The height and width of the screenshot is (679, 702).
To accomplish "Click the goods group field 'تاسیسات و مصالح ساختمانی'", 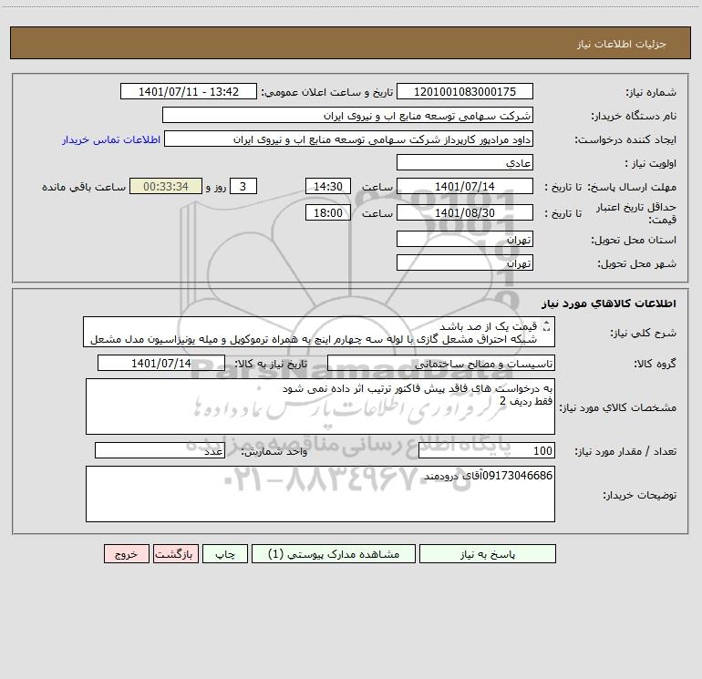I will click(441, 363).
